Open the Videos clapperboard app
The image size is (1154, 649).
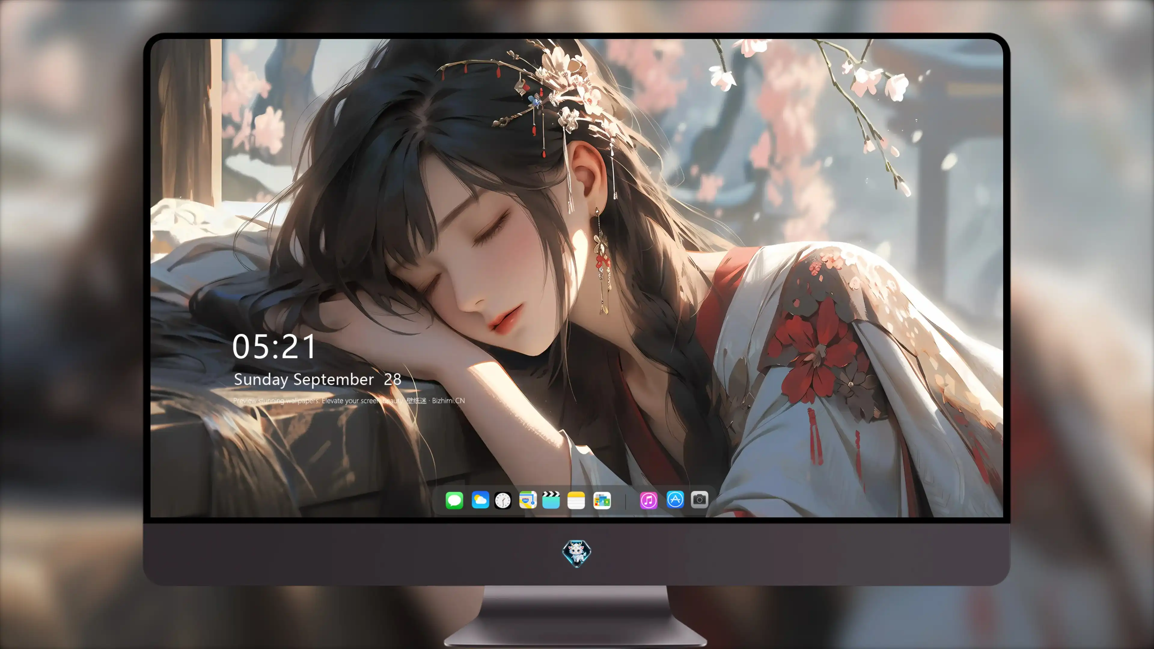[x=551, y=500]
